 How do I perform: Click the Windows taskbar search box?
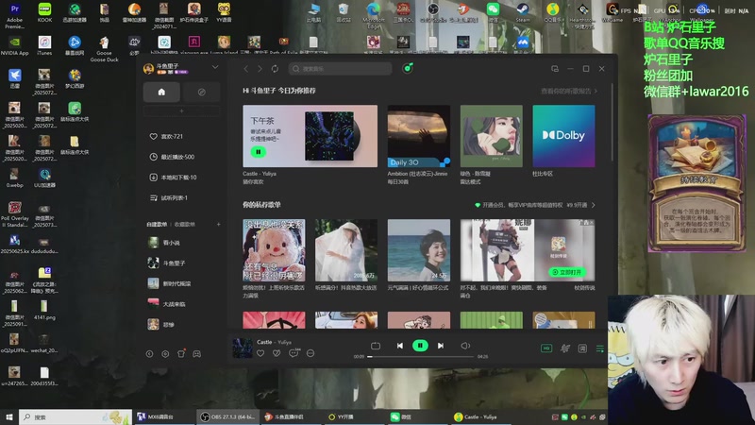coord(75,416)
